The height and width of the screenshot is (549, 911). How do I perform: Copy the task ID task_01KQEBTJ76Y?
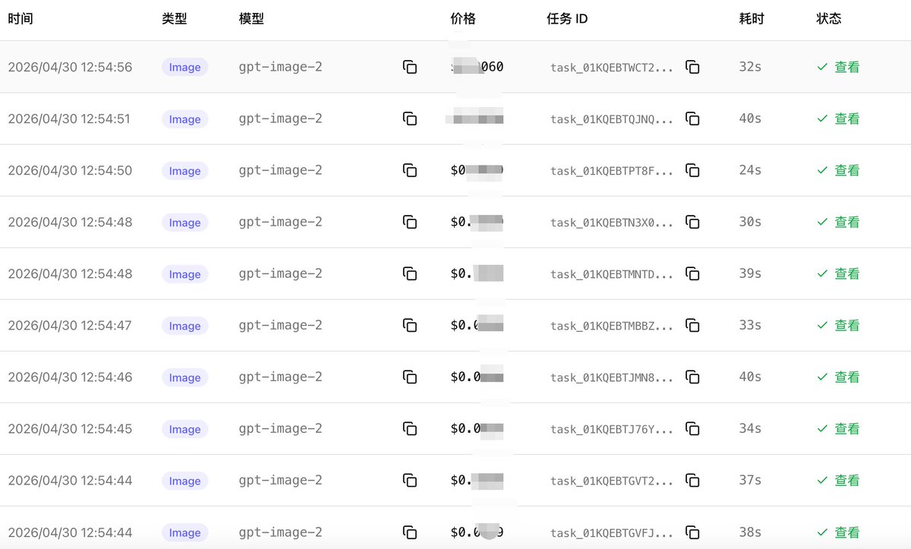click(692, 428)
